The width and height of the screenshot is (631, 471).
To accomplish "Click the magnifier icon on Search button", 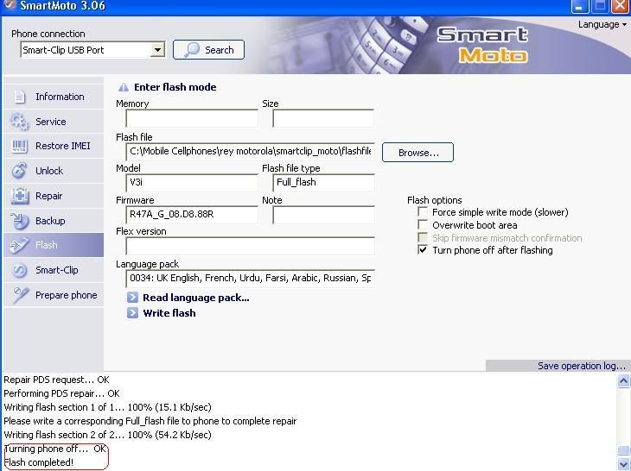I will click(x=192, y=50).
